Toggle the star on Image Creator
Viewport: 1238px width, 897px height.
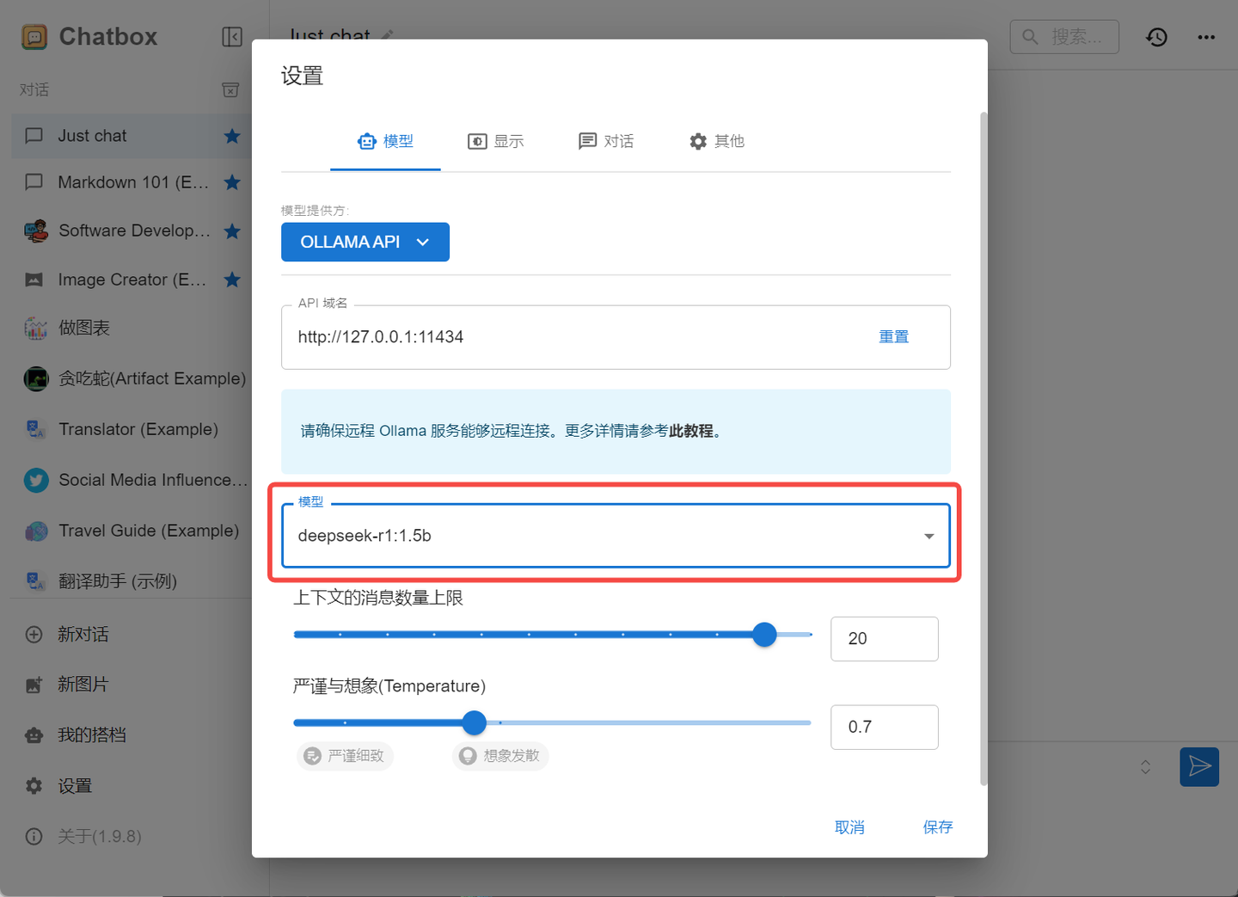[232, 280]
